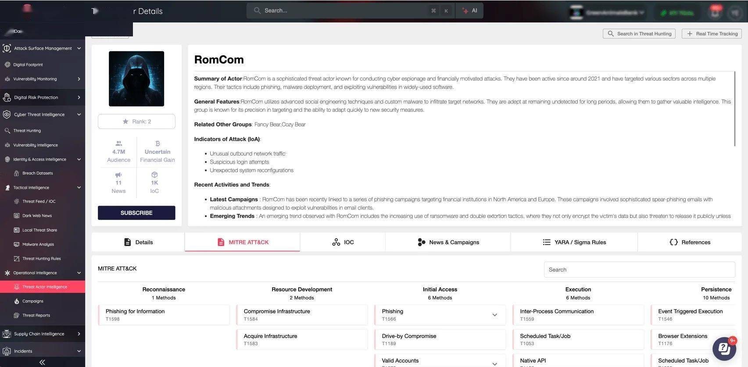Click the Audience people icon

(118, 143)
